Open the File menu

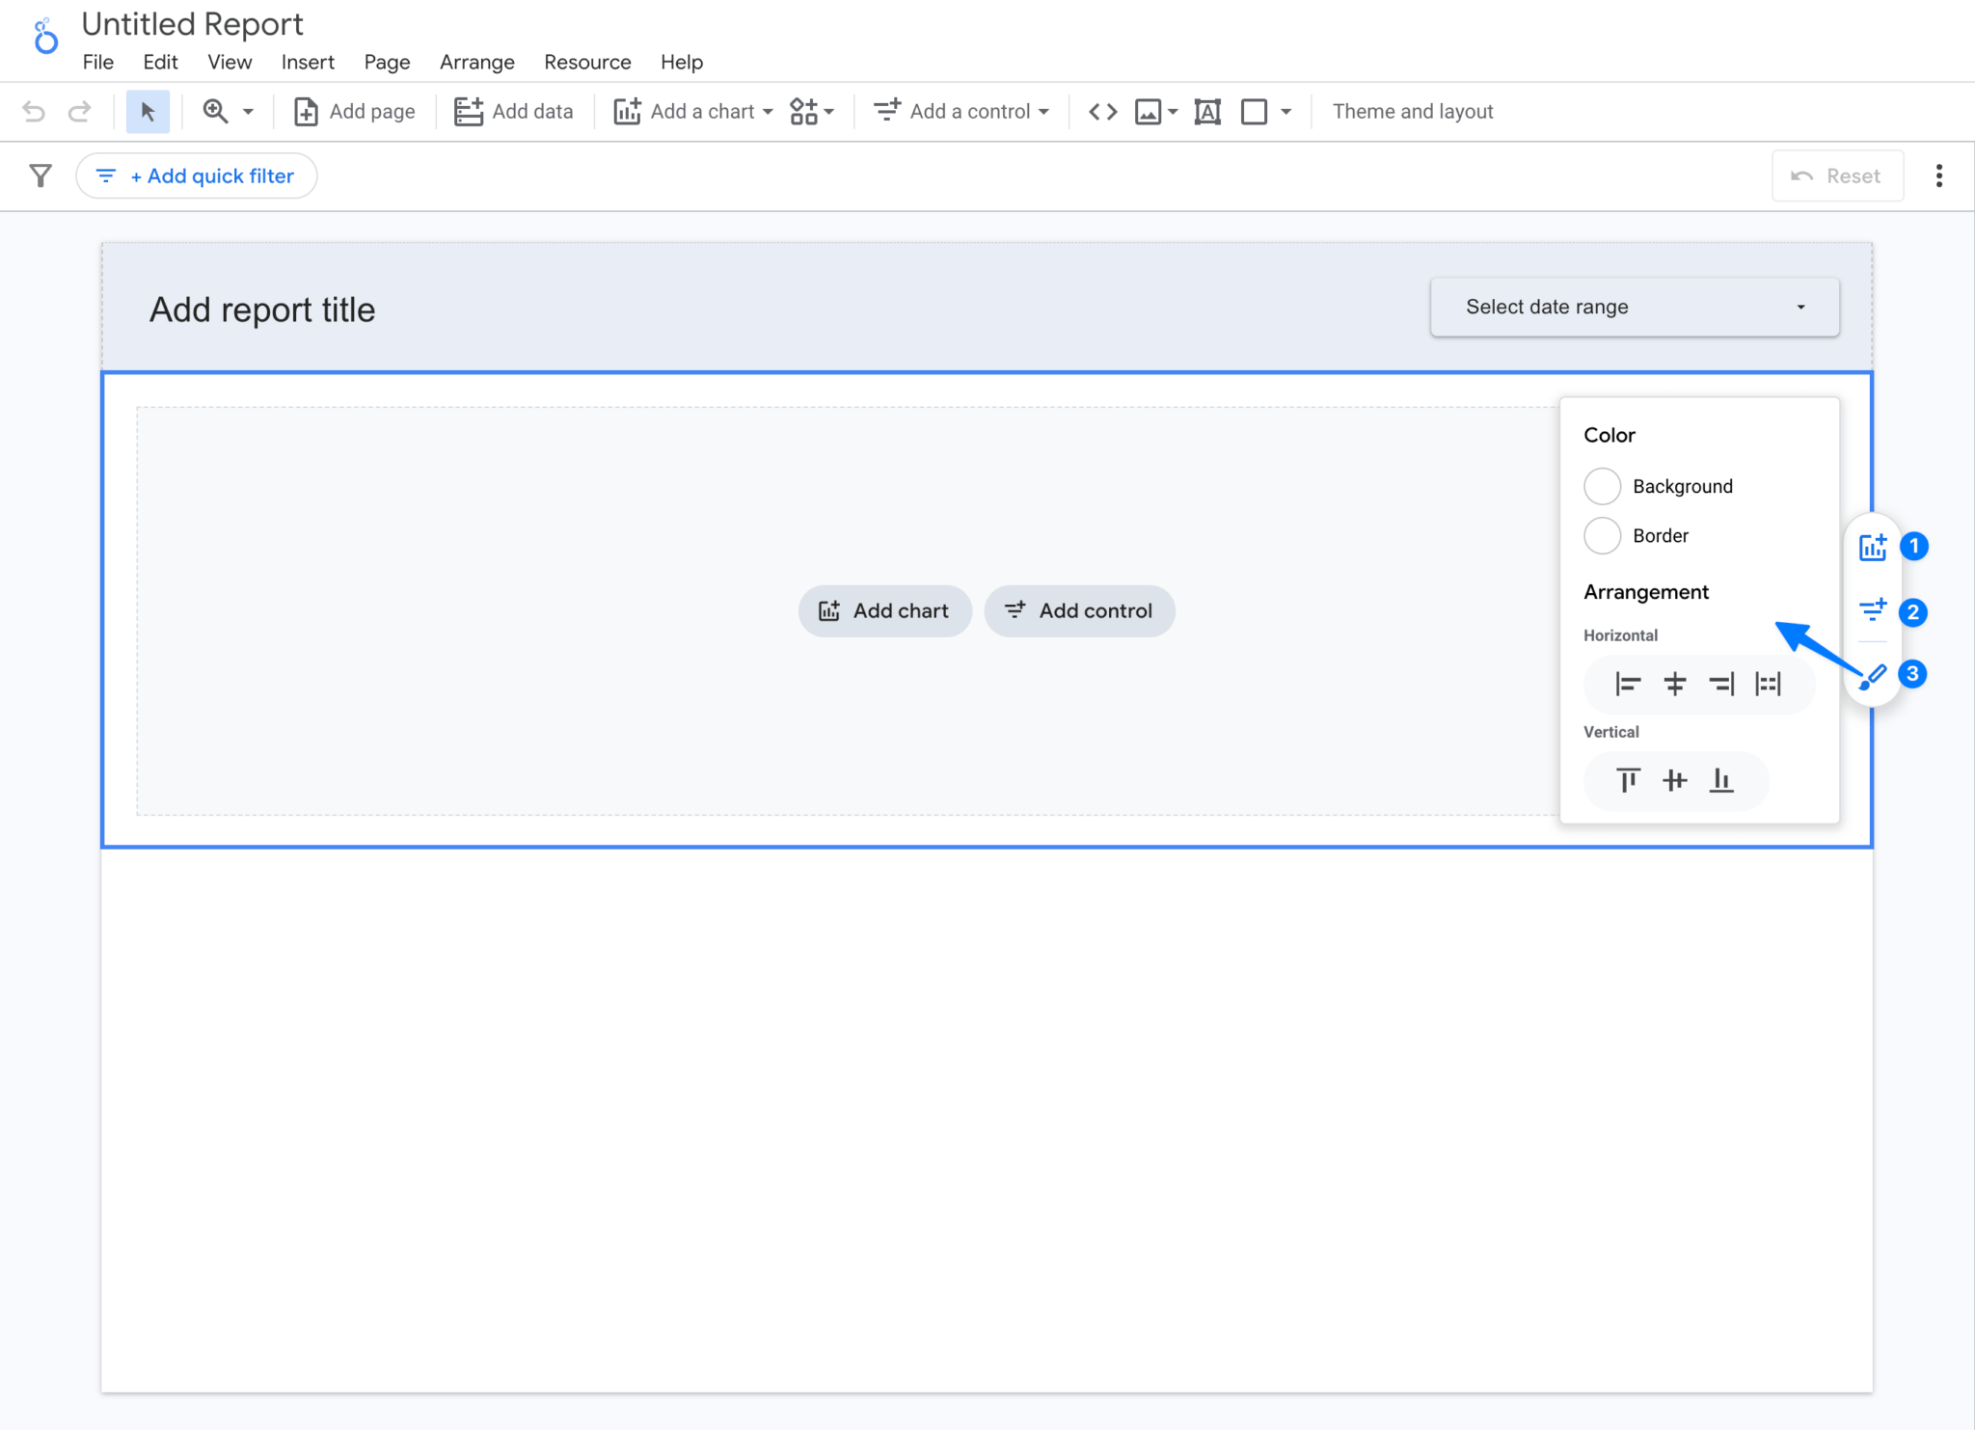pyautogui.click(x=97, y=62)
